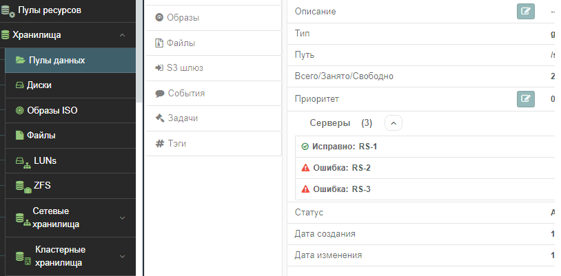
Task: Collapse the Хранилища sidebar section
Action: click(x=122, y=34)
